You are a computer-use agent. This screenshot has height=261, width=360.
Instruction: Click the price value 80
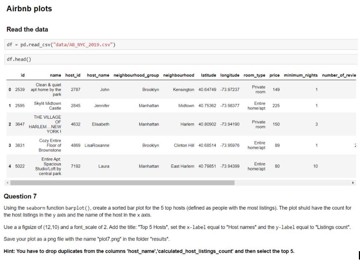[x=277, y=166]
